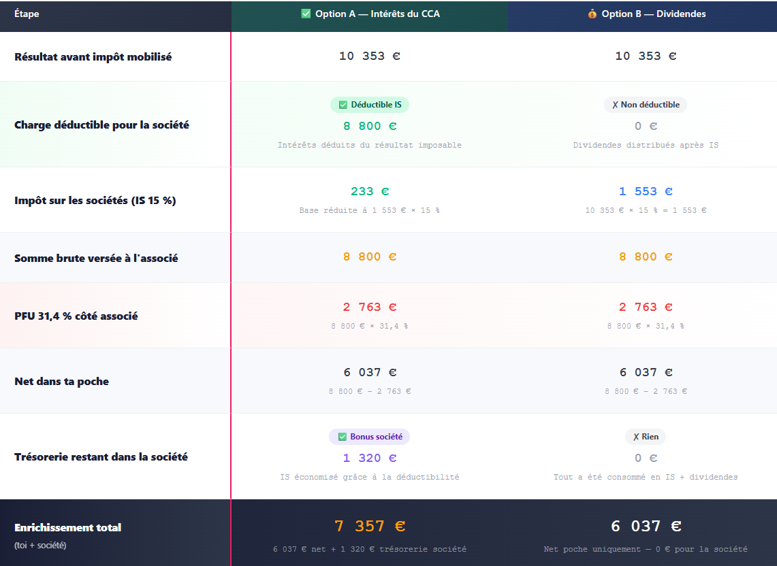Click the Non déductible badge

[646, 105]
